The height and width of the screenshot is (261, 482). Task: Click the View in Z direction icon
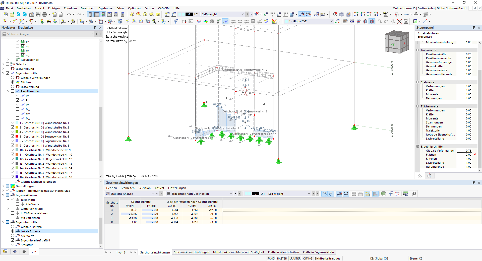(369, 14)
